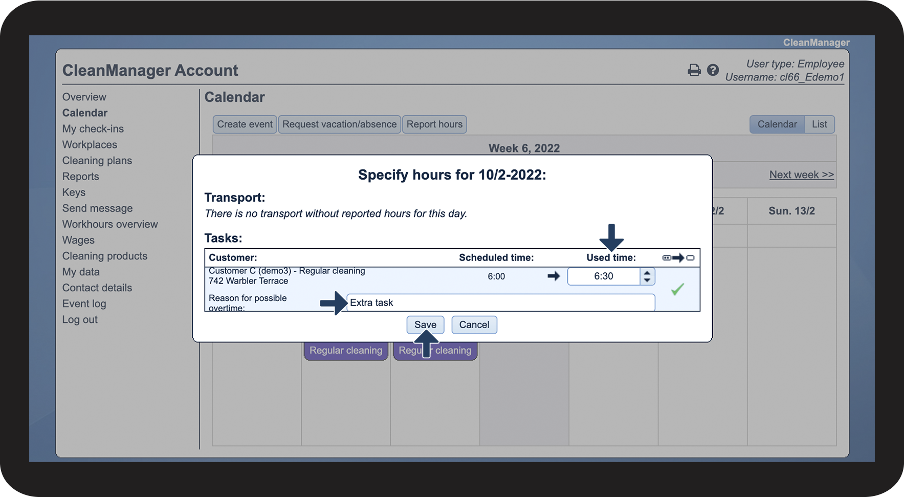
Task: Click the overtime reason field with Extra task
Action: [x=501, y=302]
